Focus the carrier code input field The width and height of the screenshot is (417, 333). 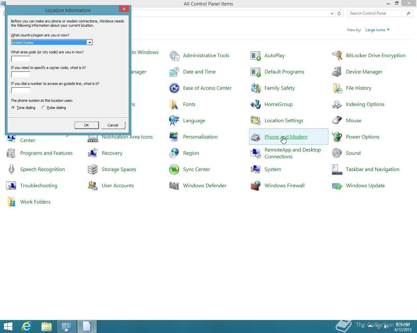(21, 74)
